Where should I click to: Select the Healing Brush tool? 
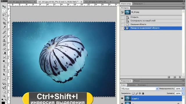4,32
